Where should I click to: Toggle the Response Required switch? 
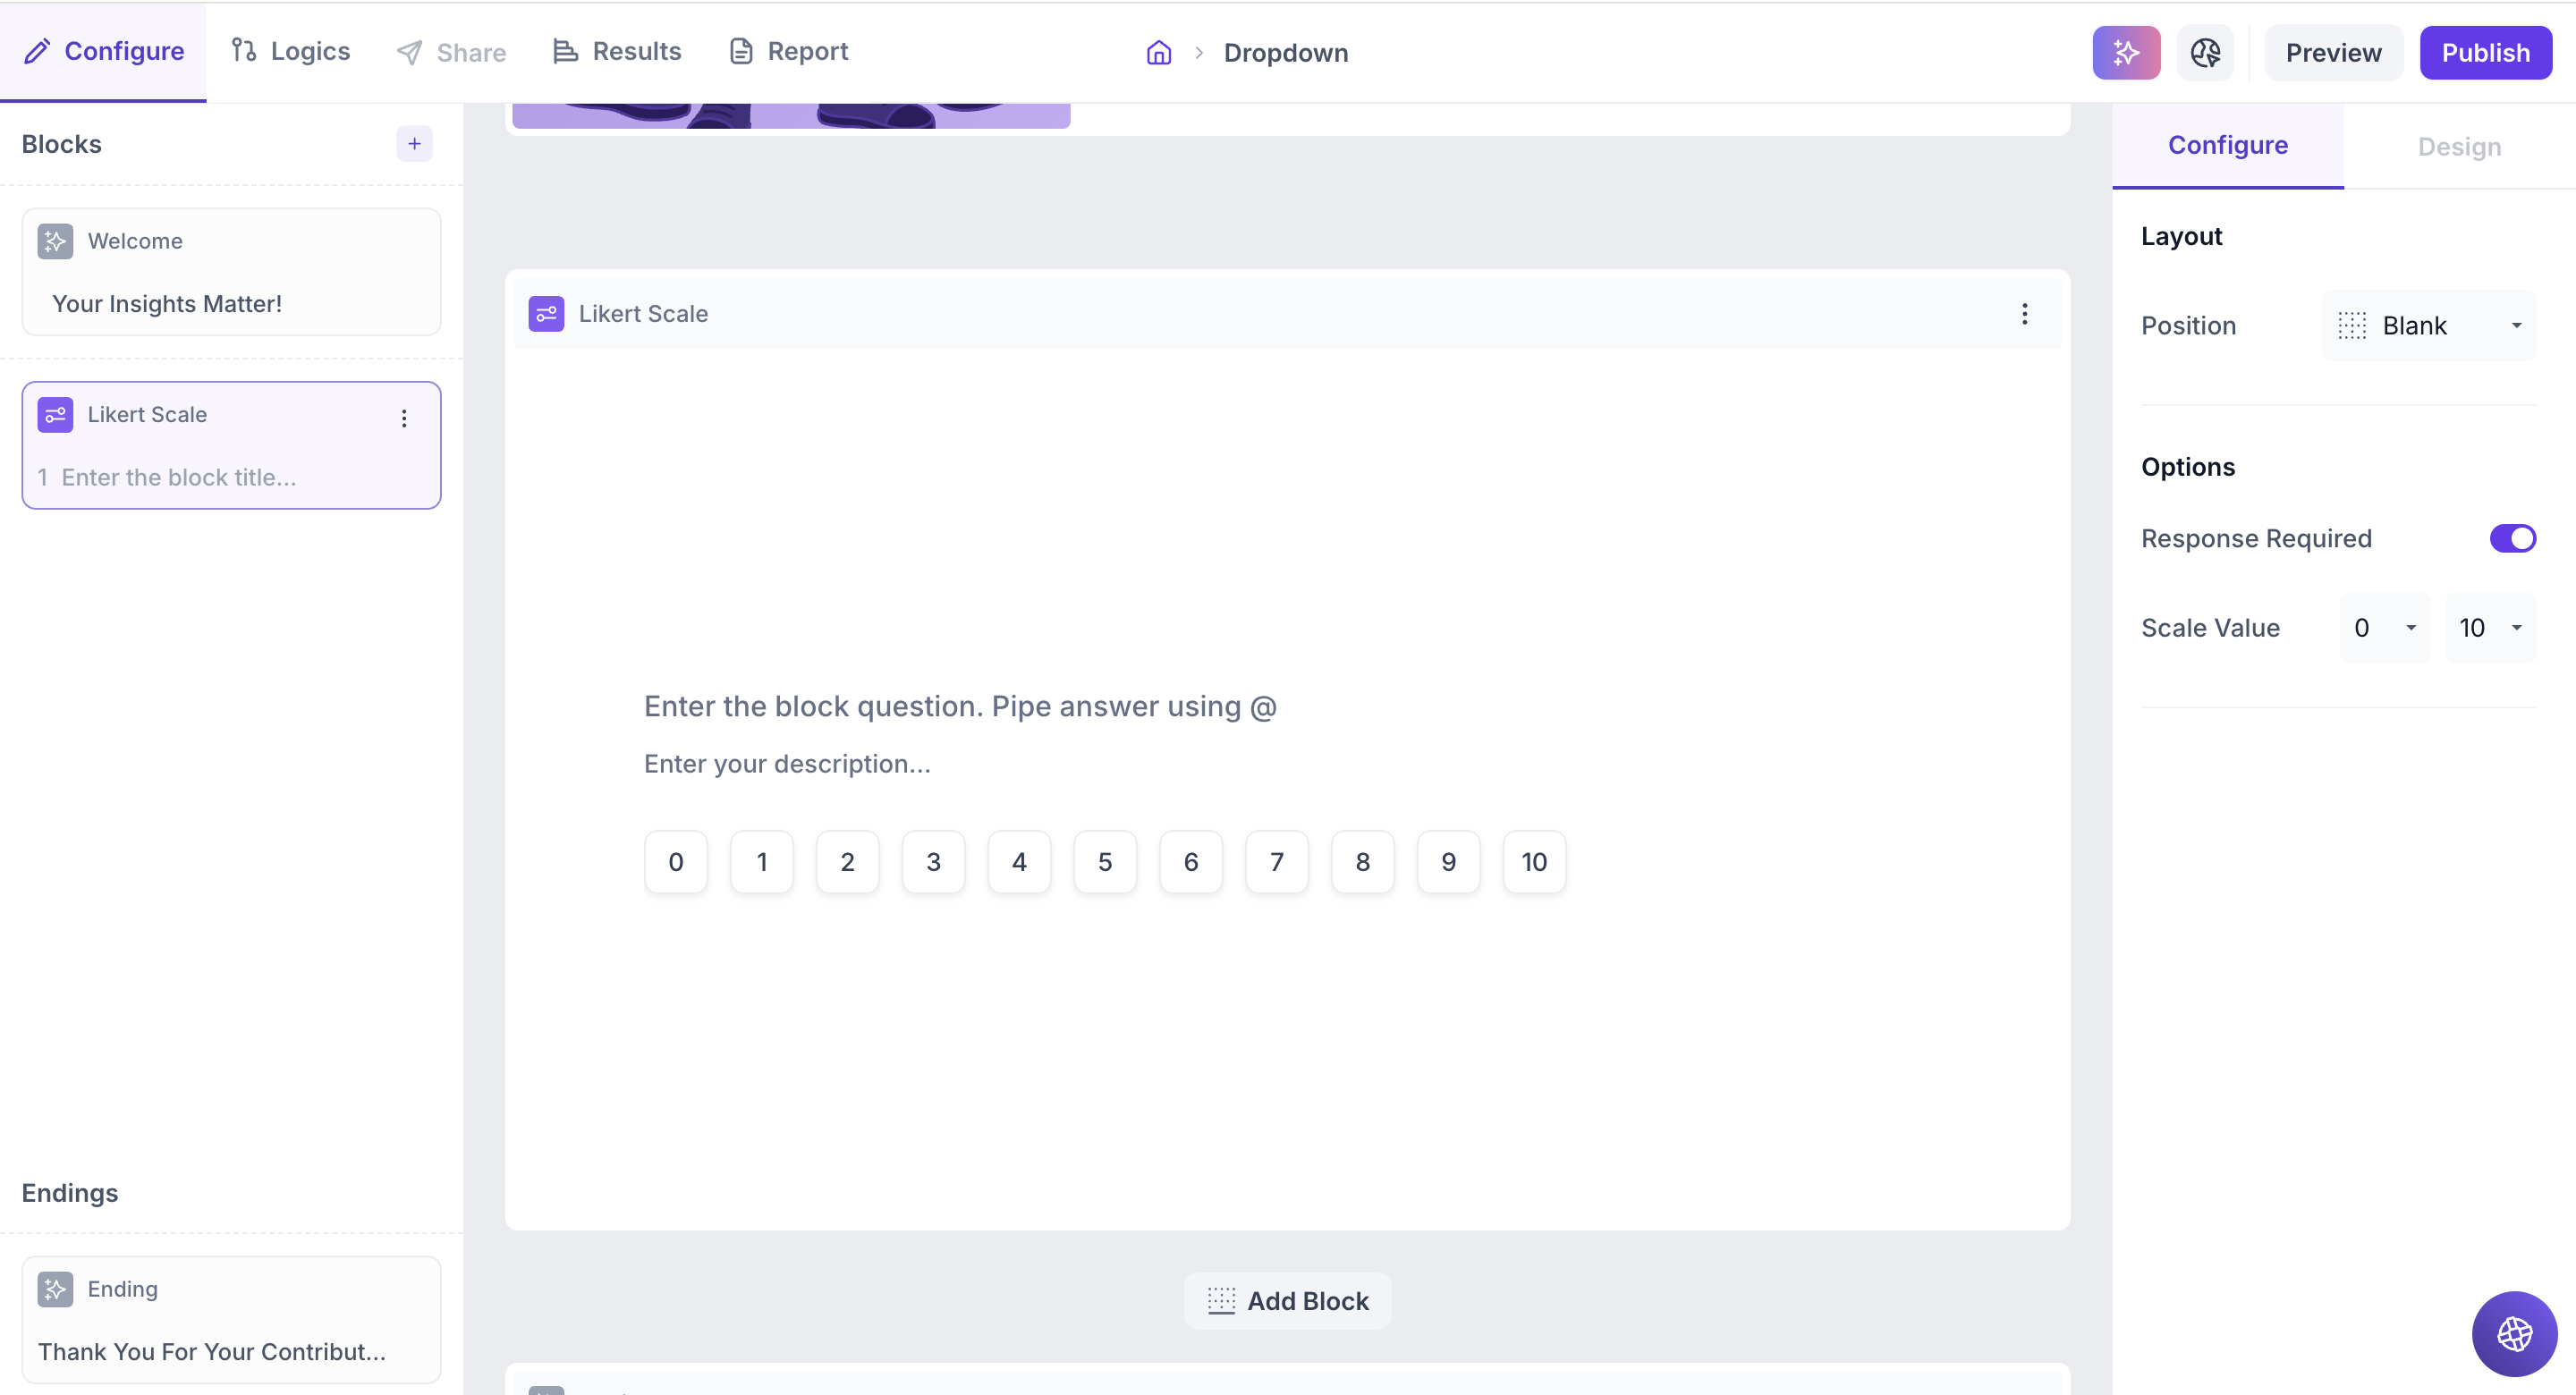click(x=2511, y=538)
